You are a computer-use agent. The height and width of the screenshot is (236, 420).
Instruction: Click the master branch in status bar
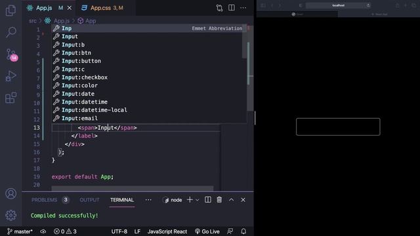click(x=20, y=231)
